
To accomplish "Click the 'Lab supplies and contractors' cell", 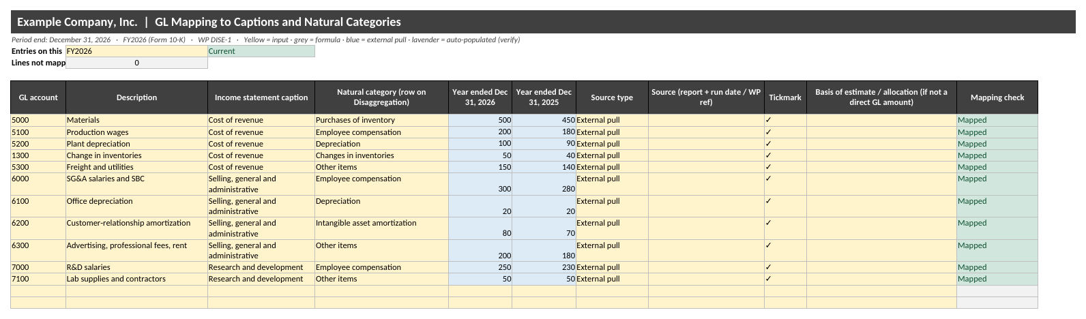I will click(x=136, y=279).
